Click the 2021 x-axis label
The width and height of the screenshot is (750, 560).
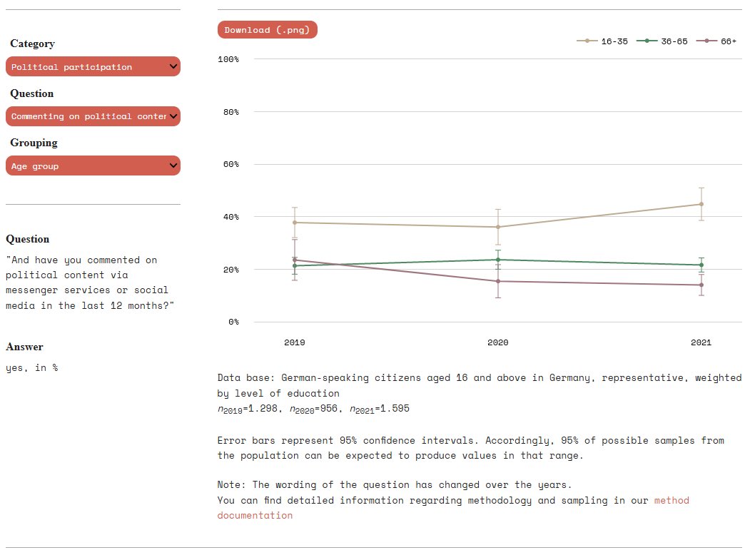pyautogui.click(x=701, y=342)
